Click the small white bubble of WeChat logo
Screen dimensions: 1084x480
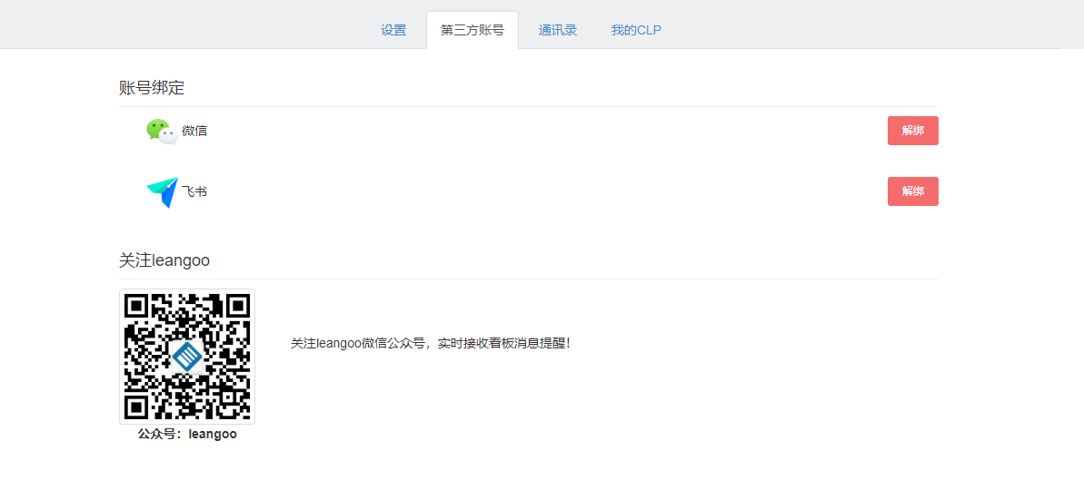coord(168,136)
